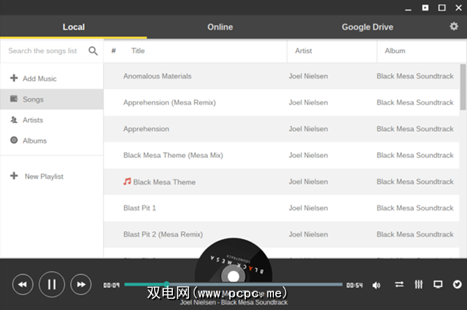Viewport: 467px width, 310px height.
Task: Sort by the Album column header
Action: pyautogui.click(x=395, y=51)
